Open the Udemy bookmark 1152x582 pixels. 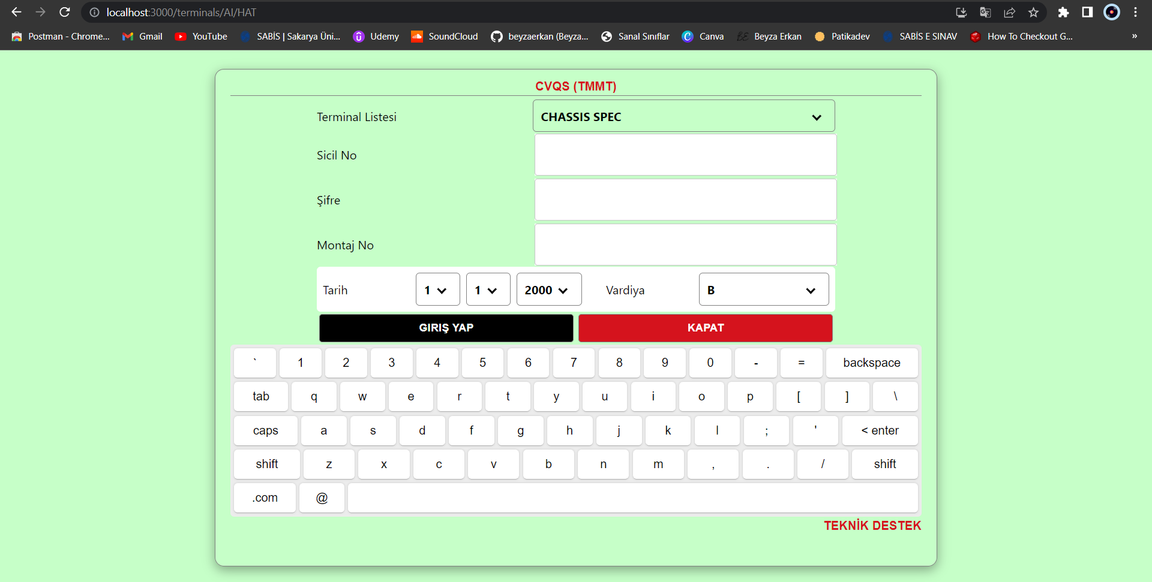click(x=376, y=37)
